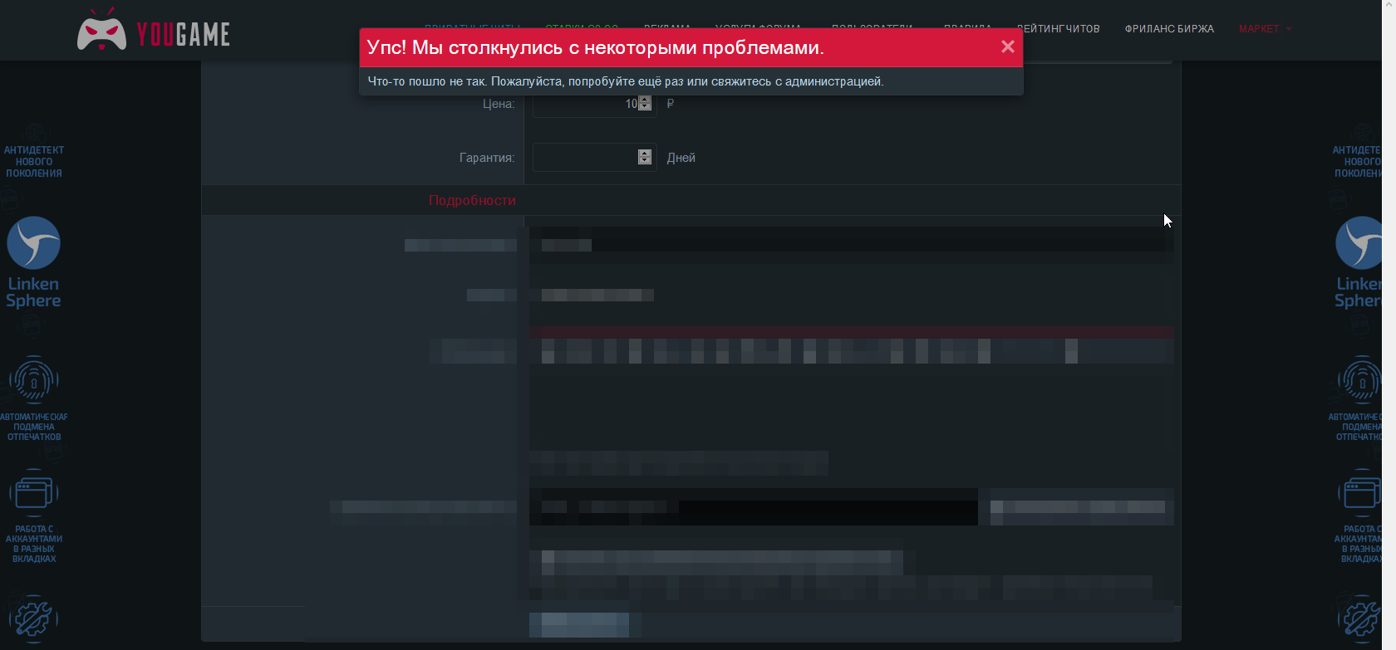Click the left browser tabs accounts icon
Viewport: 1396px width, 650px height.
pyautogui.click(x=34, y=493)
